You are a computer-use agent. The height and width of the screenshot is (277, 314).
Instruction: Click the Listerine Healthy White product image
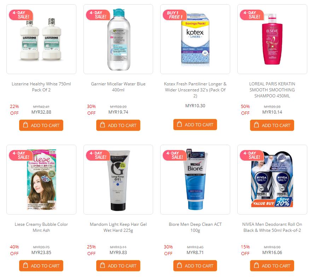41,39
